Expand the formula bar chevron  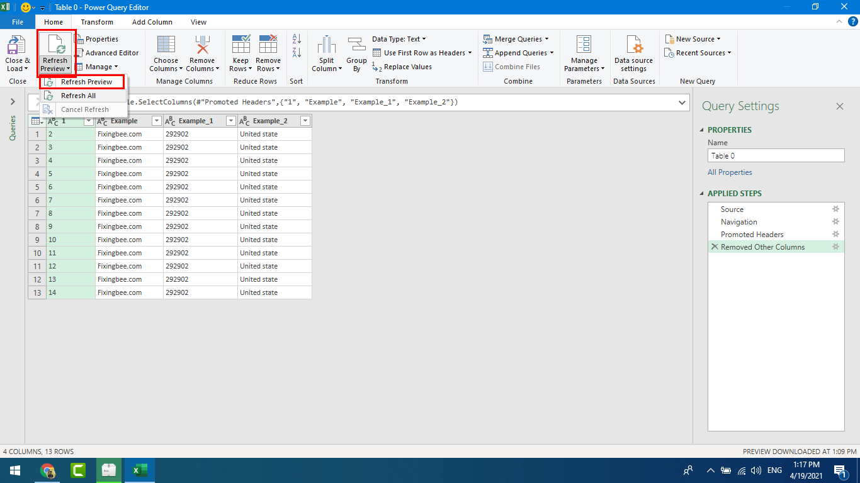[x=682, y=102]
